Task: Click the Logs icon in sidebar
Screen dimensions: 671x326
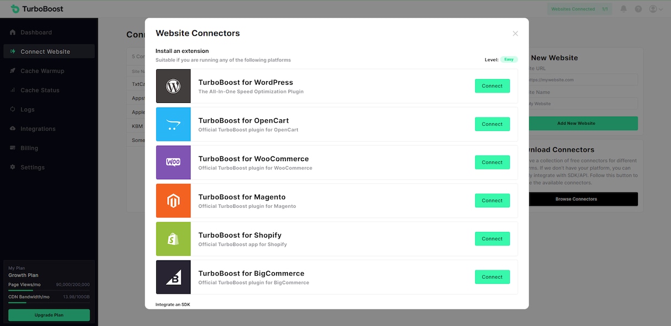Action: click(13, 109)
